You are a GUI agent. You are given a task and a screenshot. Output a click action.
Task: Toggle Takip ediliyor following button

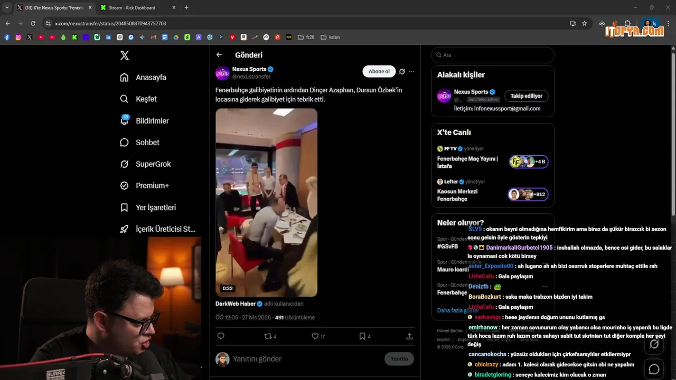(526, 96)
